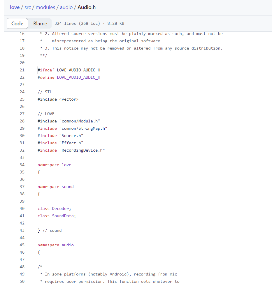
Task: Click the "This notice may not be removed" comment
Action: 131,48
